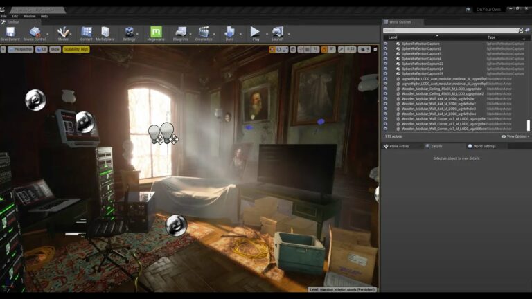Open the Build options dropdown arrow
Screen dimensions: 532x299
pos(240,34)
